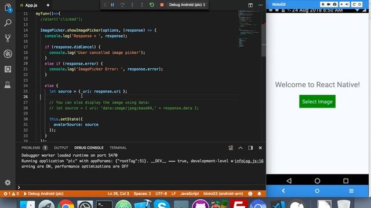Screen dimensions: 371x208
Task: Open the Terminal app from the dock
Action: [104, 204]
